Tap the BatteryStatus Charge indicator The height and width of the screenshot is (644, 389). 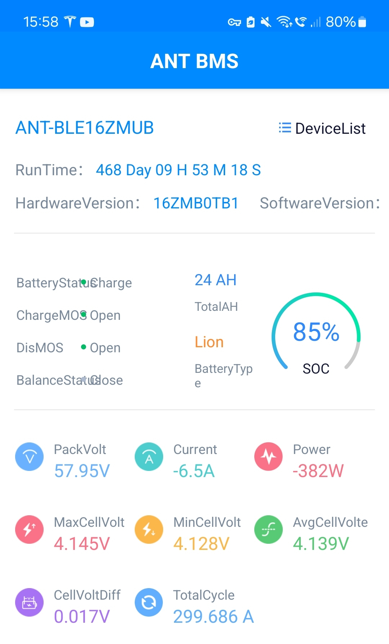(x=111, y=283)
